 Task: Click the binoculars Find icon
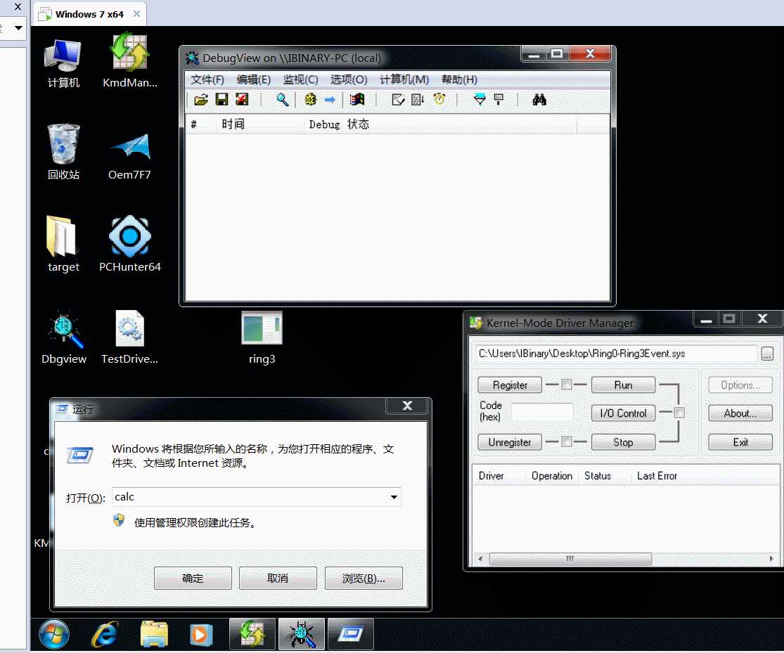pyautogui.click(x=539, y=100)
